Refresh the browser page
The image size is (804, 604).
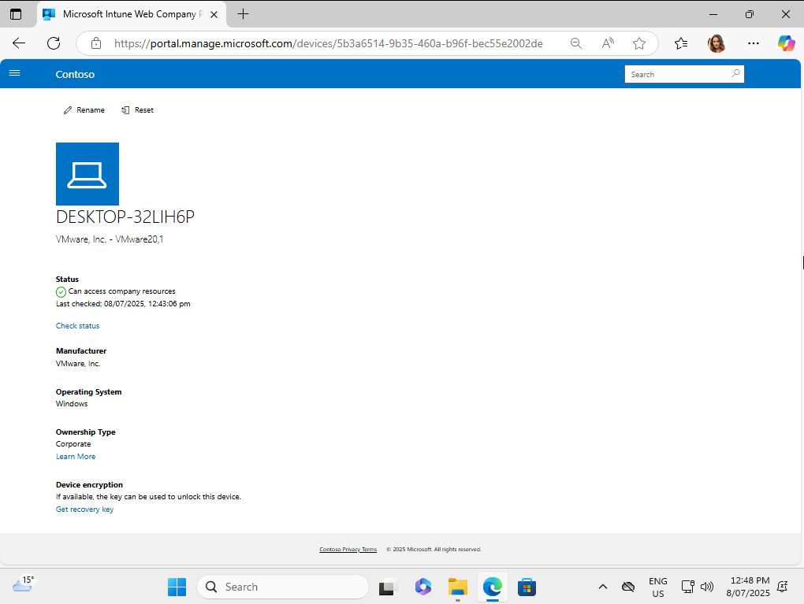[x=54, y=43]
